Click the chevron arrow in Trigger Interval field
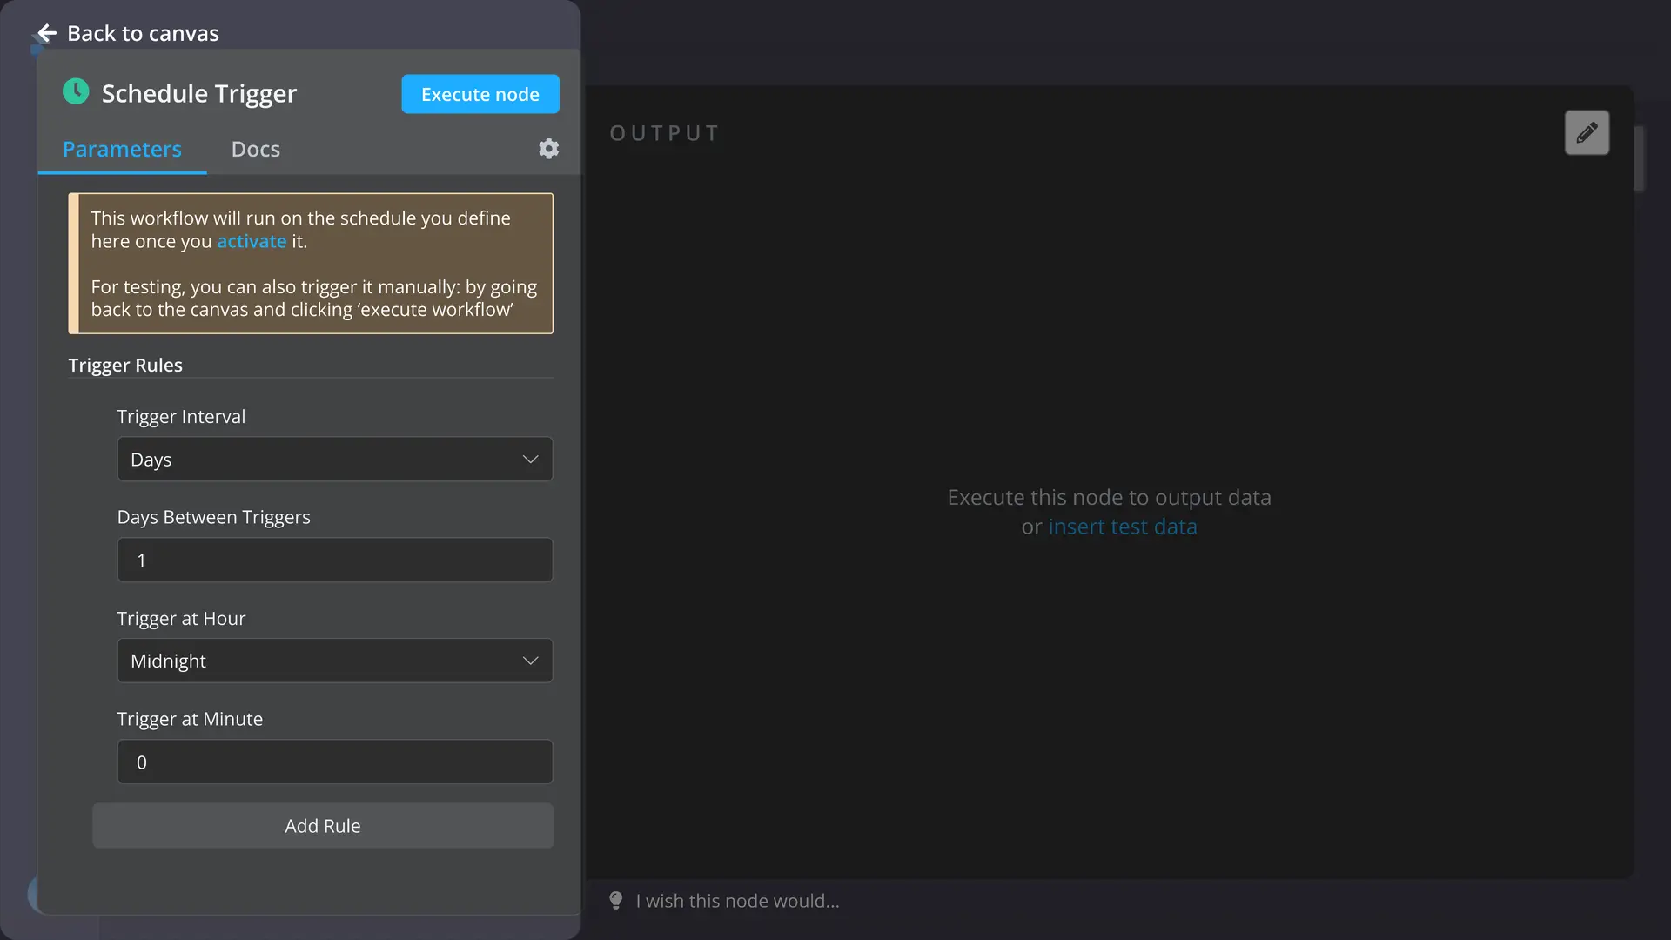 click(x=530, y=460)
